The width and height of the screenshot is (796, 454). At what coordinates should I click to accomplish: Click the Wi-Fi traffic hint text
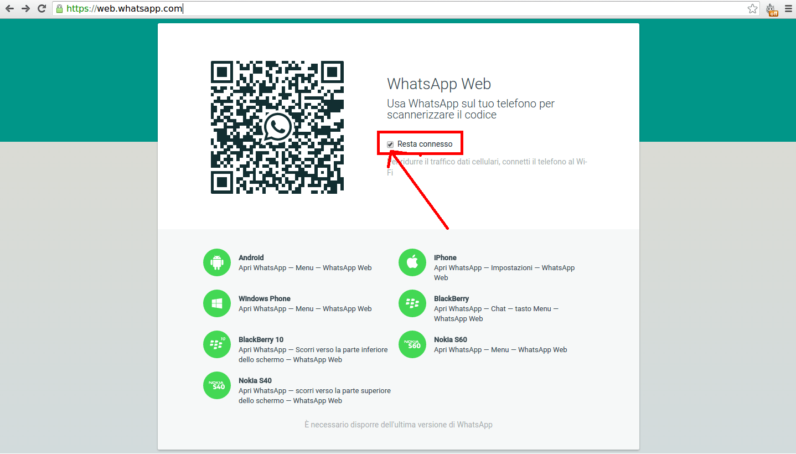[487, 167]
